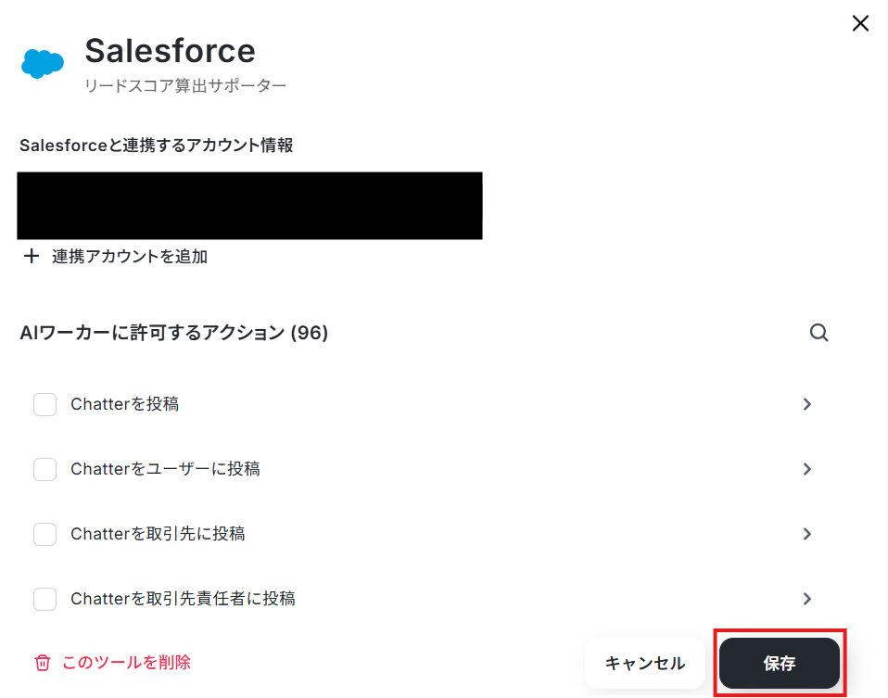
Task: Click the Chatterを取引先責任者に投稿 label text
Action: click(183, 599)
